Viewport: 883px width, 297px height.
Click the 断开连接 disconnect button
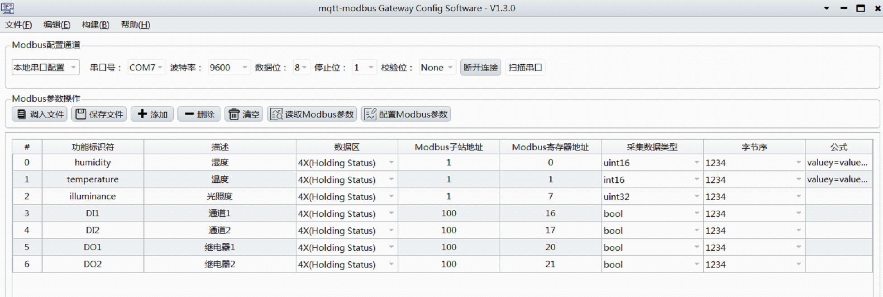(481, 67)
